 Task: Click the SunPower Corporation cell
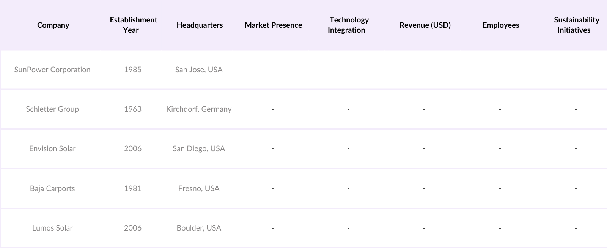coord(52,70)
